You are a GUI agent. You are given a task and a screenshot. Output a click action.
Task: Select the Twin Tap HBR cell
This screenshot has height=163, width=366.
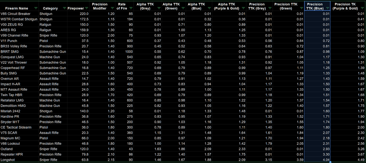pos(19,95)
